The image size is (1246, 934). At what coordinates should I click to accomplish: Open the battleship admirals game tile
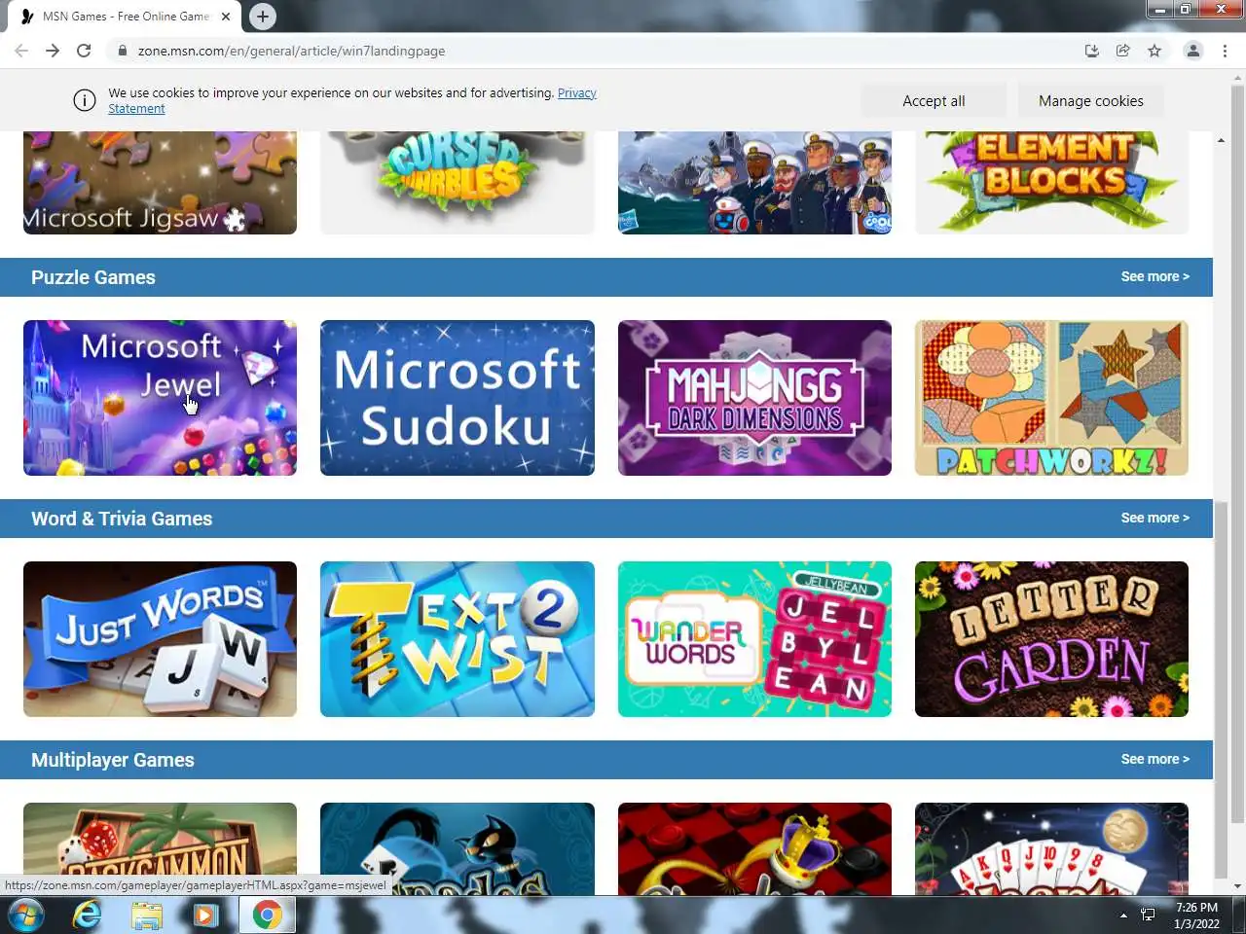(754, 183)
